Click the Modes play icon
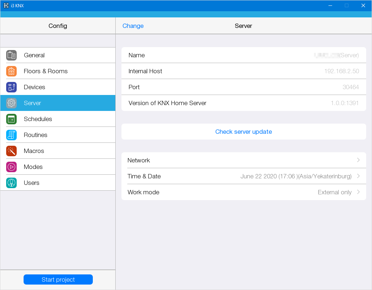The image size is (372, 290). [11, 167]
